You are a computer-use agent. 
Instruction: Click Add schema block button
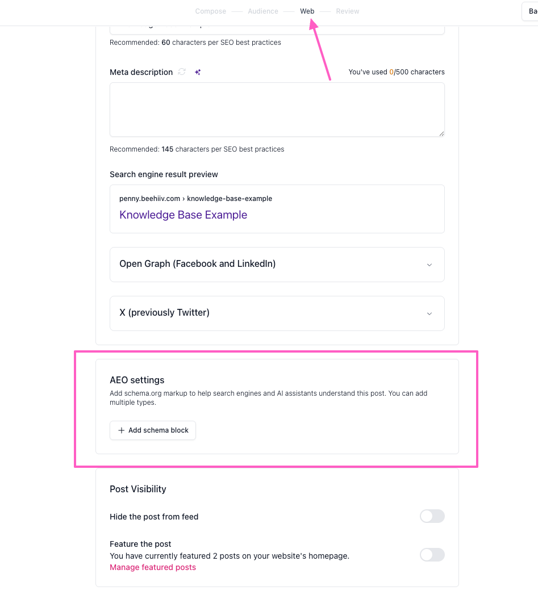153,430
